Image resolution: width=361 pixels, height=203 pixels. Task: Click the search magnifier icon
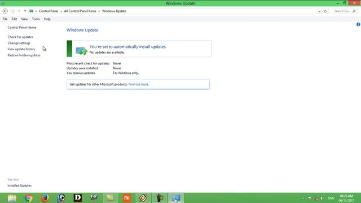tap(354, 11)
